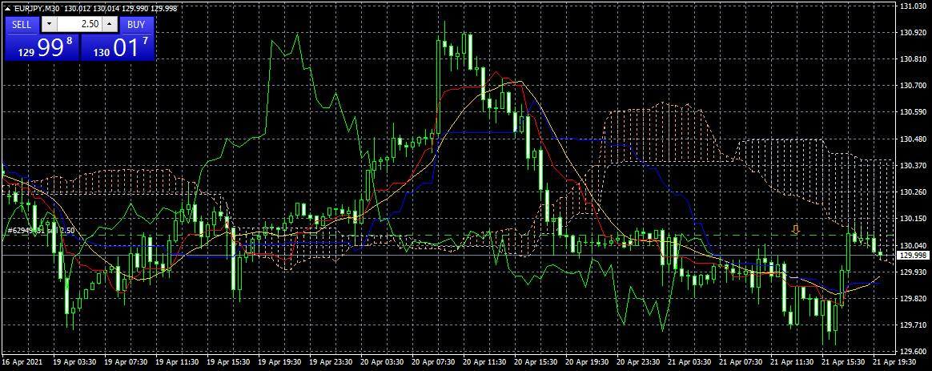This screenshot has width=932, height=371.
Task: Click the 21 Apr 11:30 time label
Action: [793, 362]
